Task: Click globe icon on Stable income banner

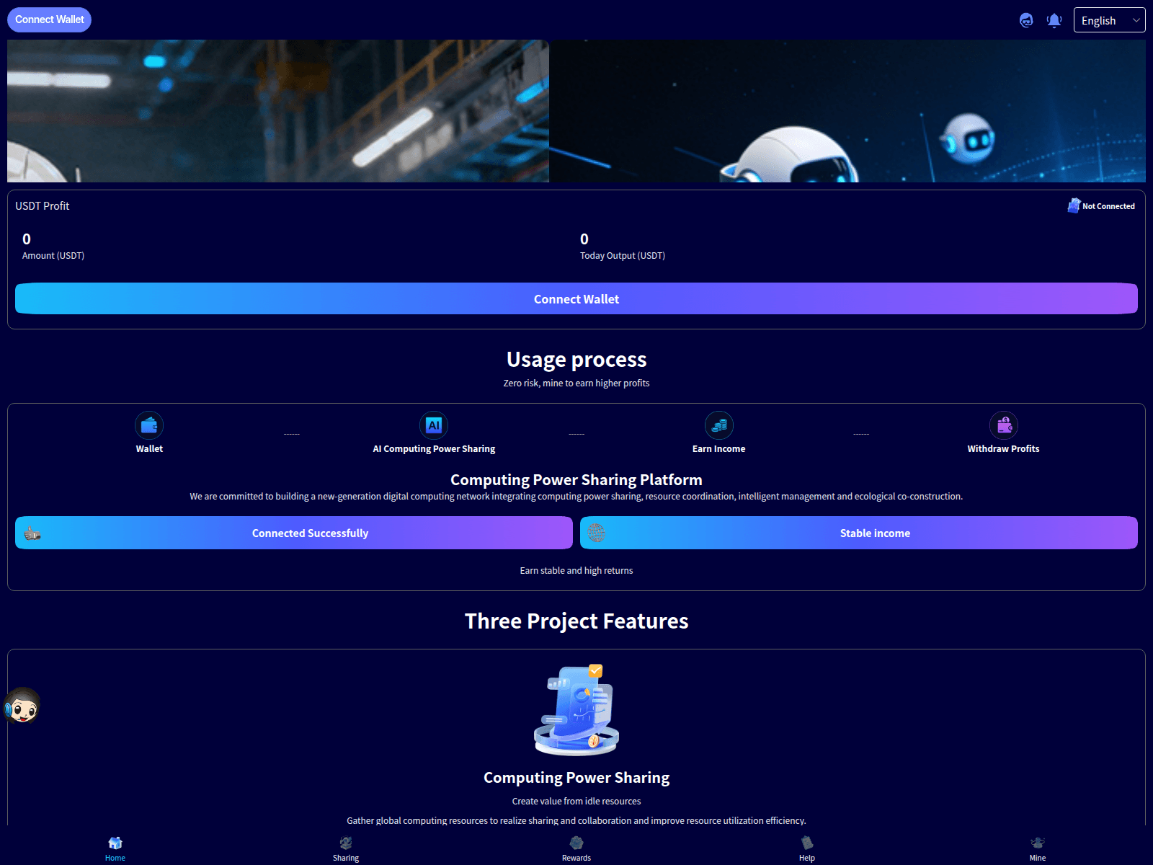Action: pyautogui.click(x=596, y=533)
